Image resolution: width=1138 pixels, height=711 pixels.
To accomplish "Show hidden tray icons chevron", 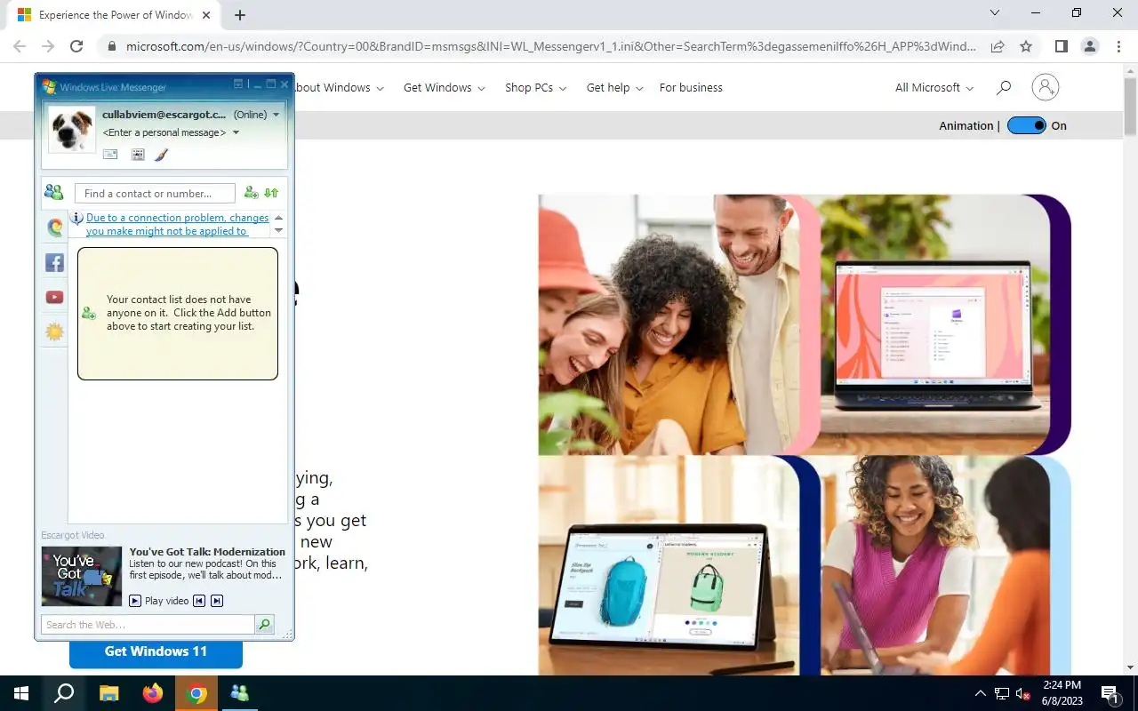I will [981, 693].
